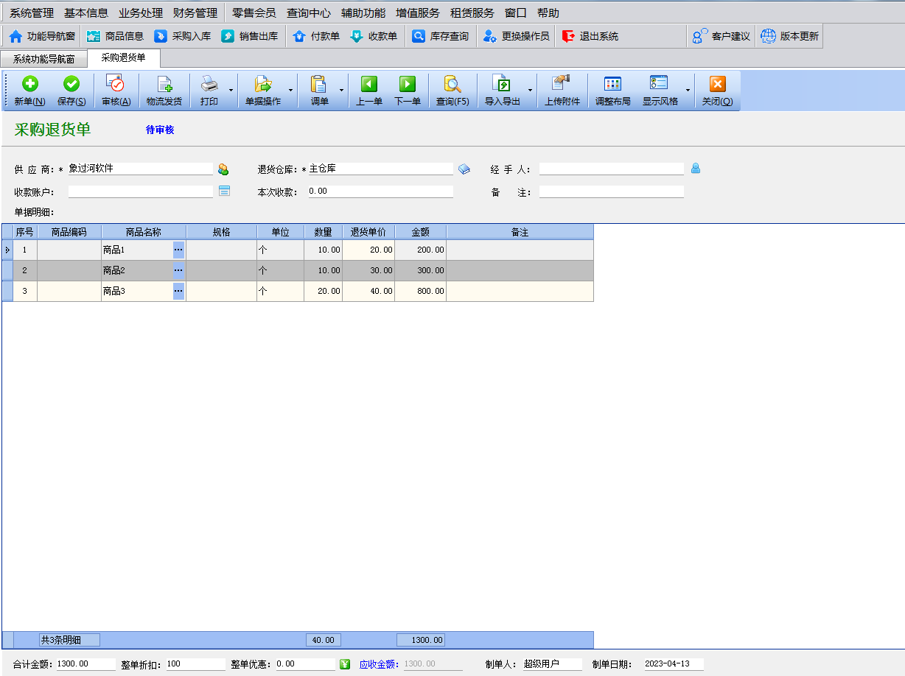Open 采购入库 purchase stock-in

182,36
